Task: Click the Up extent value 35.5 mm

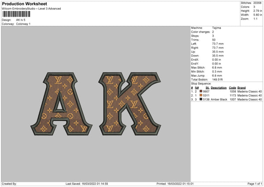Action: click(x=218, y=52)
